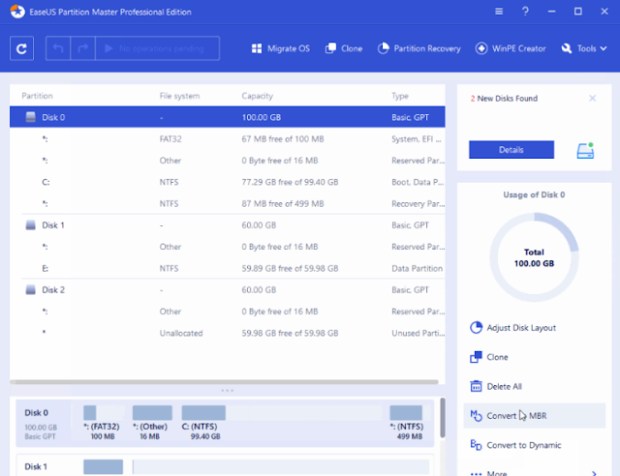
Task: Click the Partition column header
Action: [x=37, y=96]
